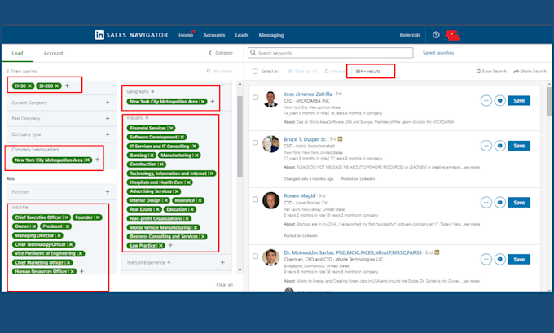The image size is (554, 333).
Task: Open the Accounts menu item
Action: tap(214, 35)
